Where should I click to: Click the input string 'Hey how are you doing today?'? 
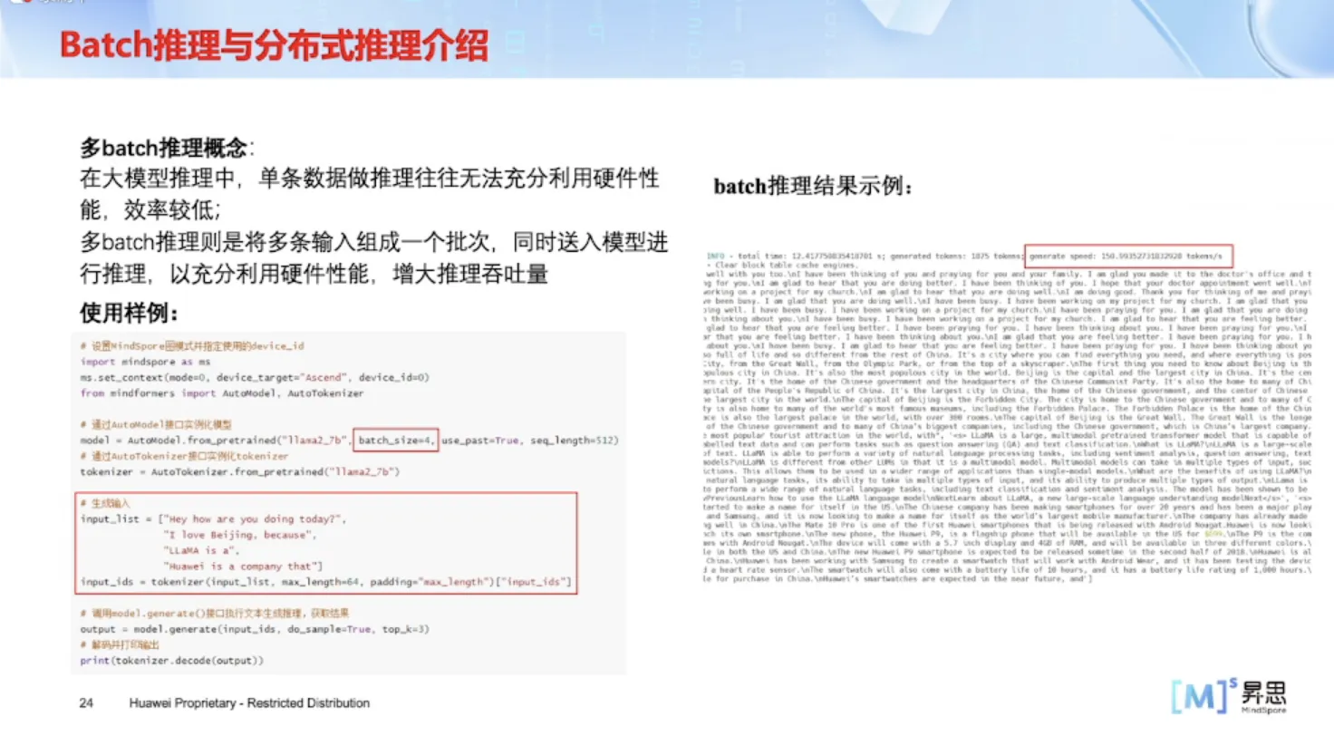tap(255, 519)
